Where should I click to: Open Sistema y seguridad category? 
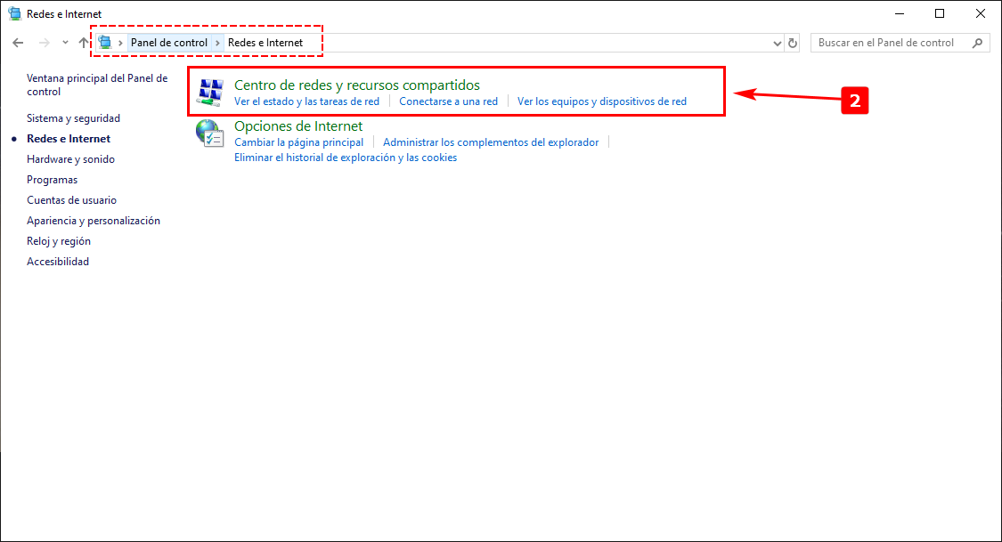(x=73, y=118)
